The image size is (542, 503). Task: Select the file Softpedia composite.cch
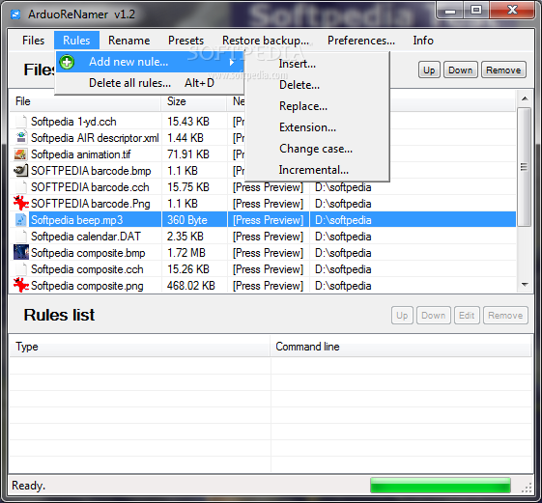tap(87, 269)
